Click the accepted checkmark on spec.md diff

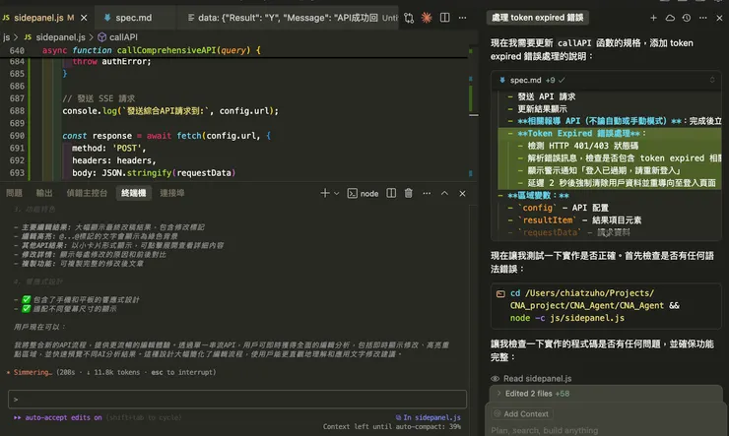tap(562, 80)
